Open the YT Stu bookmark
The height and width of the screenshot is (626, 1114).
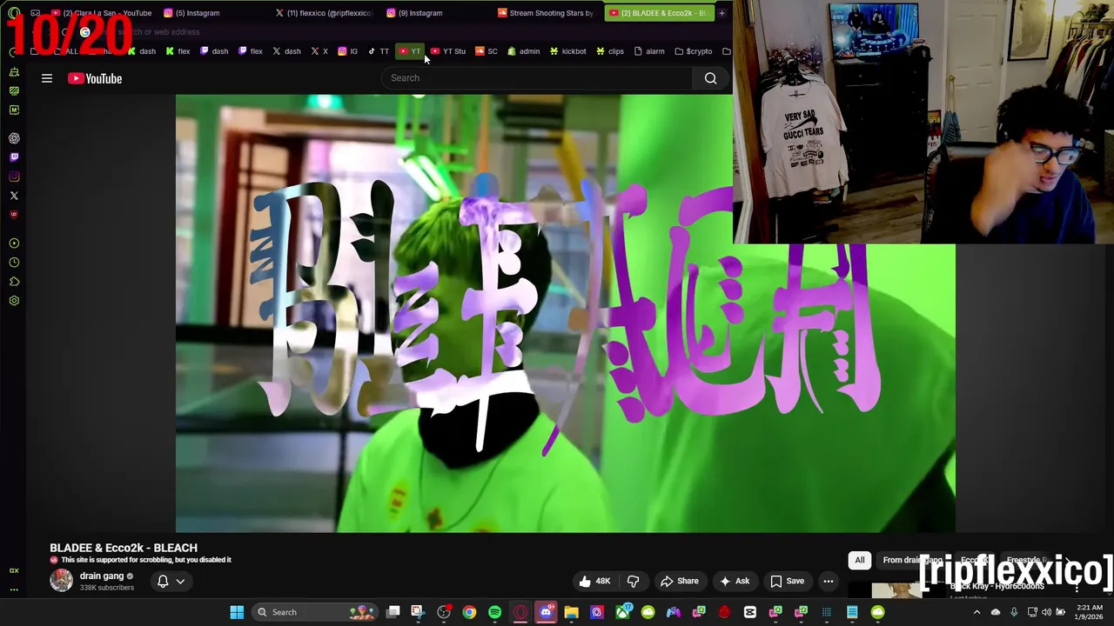[448, 51]
